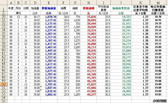Select cell with value 30,829
Image resolution: width=168 pixels, height=103 pixels.
point(88,27)
